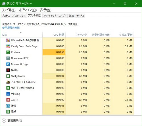This screenshot has height=126, width=142.
Task: Click 使用履歴の削除 link
Action: [x=11, y=28]
